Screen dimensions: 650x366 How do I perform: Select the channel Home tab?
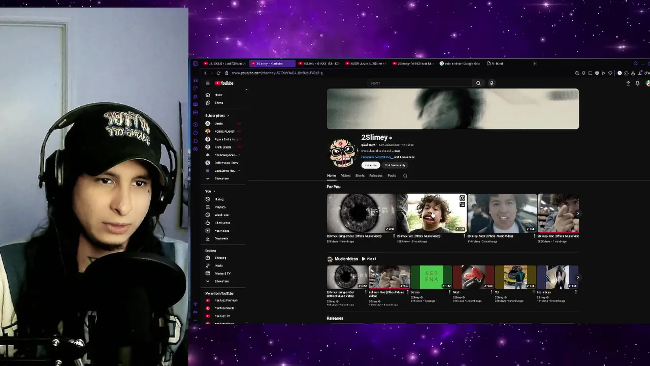pos(332,176)
